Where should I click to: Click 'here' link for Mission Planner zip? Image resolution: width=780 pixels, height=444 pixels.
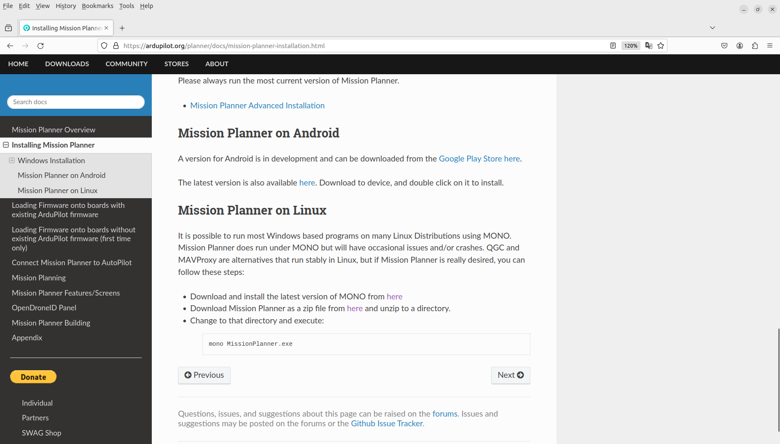pyautogui.click(x=355, y=308)
